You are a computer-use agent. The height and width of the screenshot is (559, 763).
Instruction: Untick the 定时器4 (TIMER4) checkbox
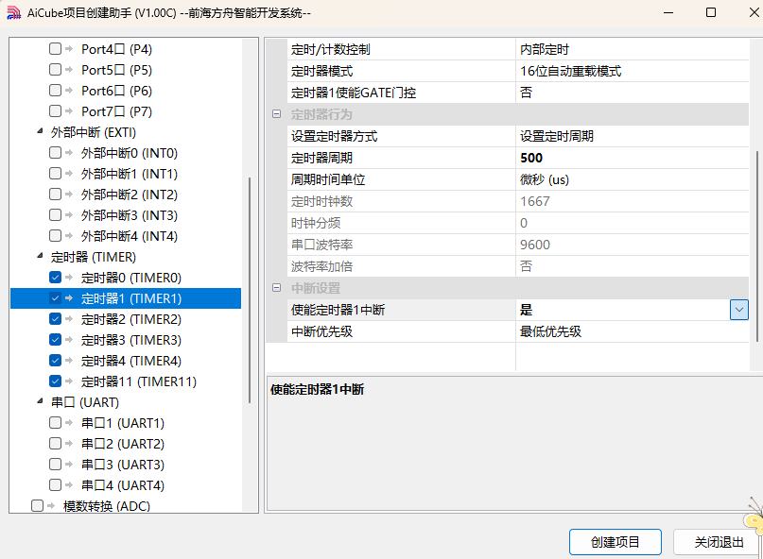point(55,361)
